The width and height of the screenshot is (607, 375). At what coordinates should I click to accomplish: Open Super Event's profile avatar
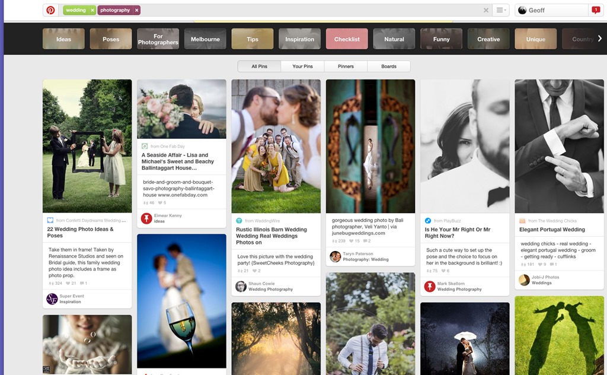coord(52,299)
